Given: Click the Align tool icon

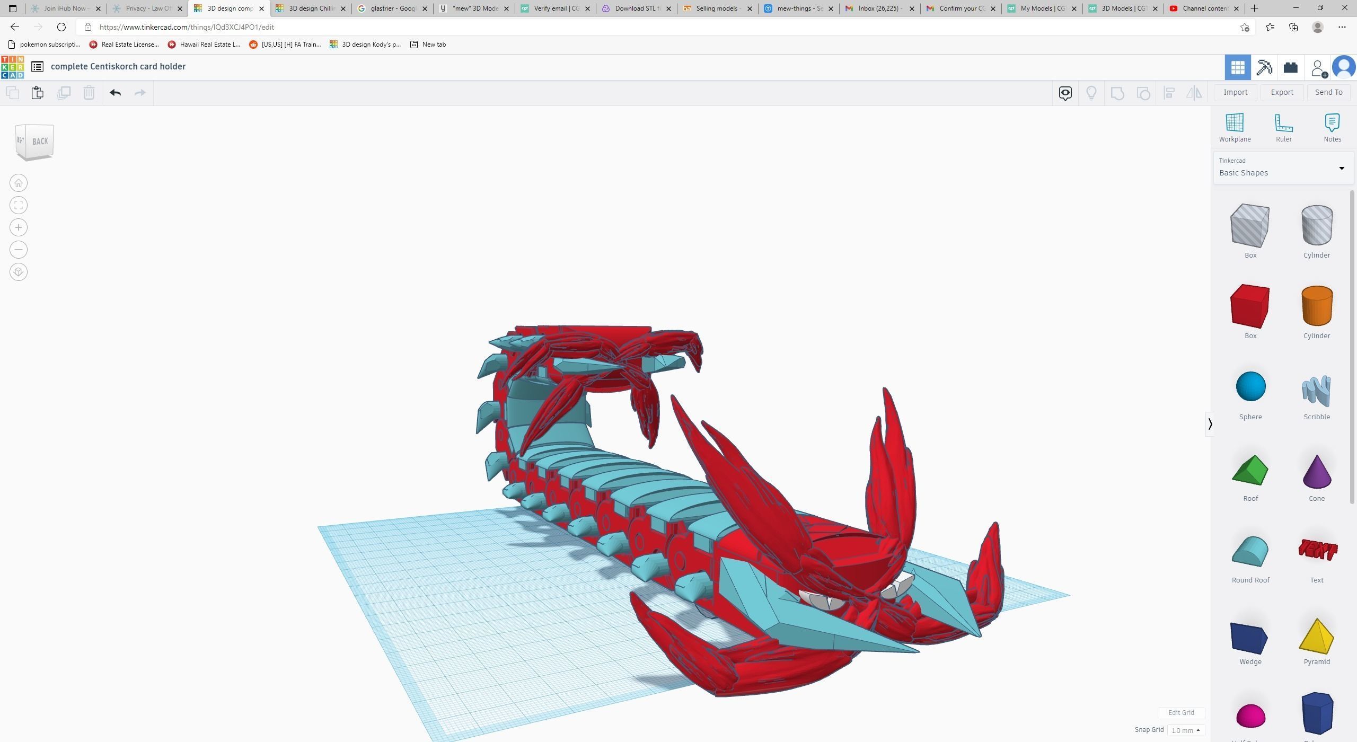Looking at the screenshot, I should coord(1169,93).
